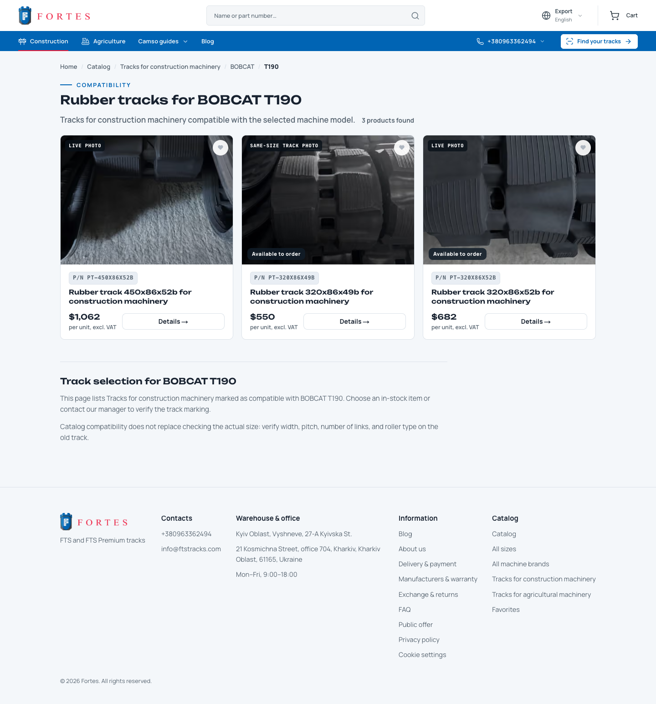Open the Rubber track 320x86x49b title link
Viewport: 656px width, 704px height.
(x=312, y=296)
